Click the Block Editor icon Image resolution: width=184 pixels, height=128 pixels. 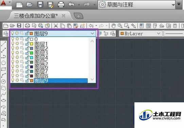pyautogui.click(x=82, y=26)
